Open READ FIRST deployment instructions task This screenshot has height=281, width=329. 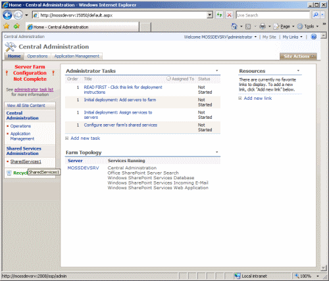pyautogui.click(x=123, y=90)
